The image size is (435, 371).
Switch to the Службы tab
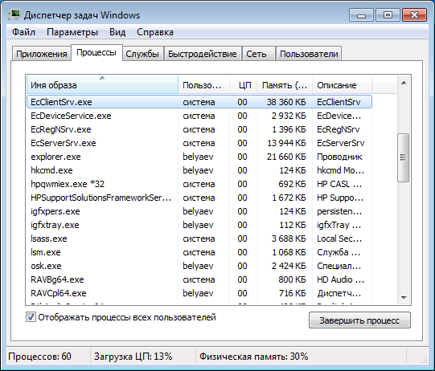[x=142, y=54]
